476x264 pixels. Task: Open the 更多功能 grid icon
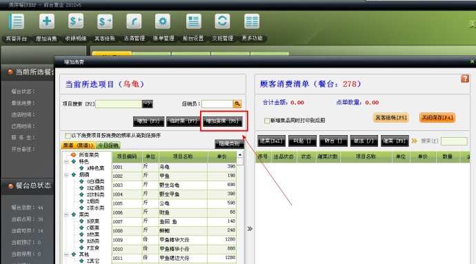coord(252,21)
